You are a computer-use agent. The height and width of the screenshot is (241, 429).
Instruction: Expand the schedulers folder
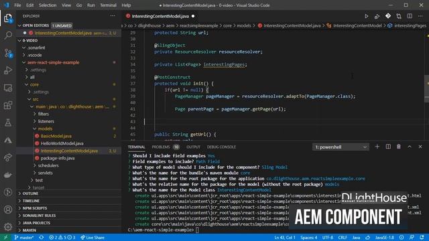click(x=48, y=165)
